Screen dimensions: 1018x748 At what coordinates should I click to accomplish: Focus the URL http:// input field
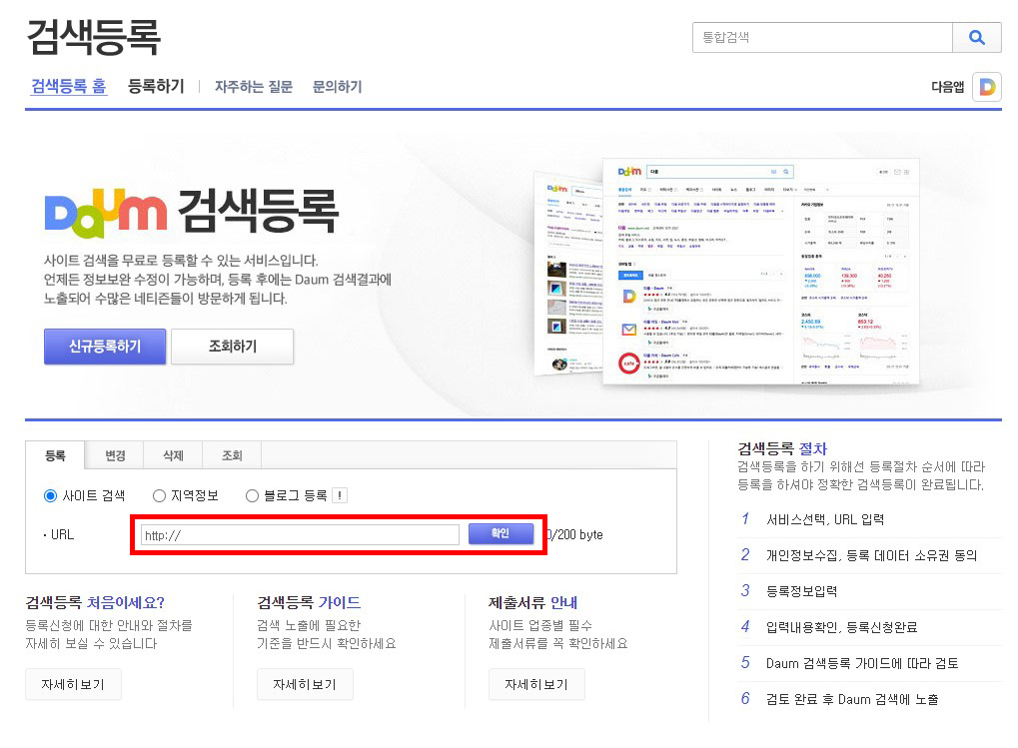pos(300,535)
